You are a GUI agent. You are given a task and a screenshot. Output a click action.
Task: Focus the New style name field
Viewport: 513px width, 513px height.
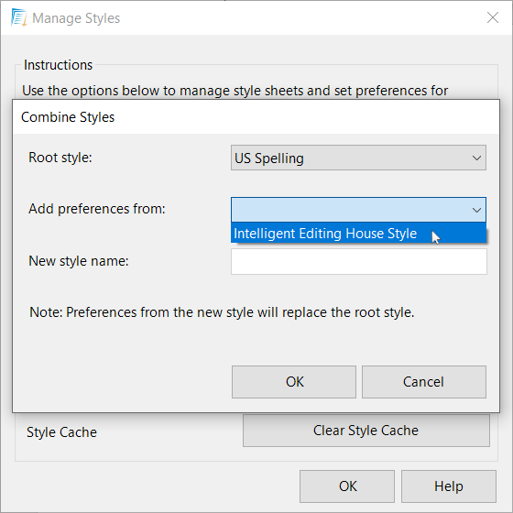pos(358,261)
